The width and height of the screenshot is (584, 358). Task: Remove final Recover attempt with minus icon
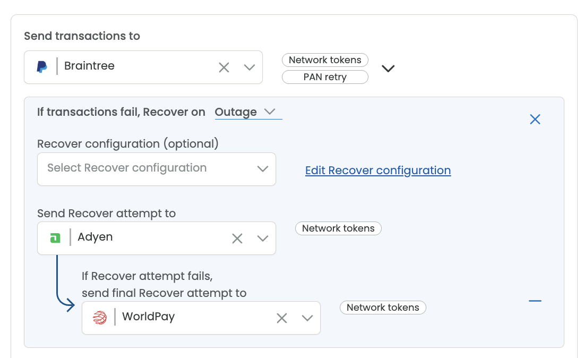(535, 301)
